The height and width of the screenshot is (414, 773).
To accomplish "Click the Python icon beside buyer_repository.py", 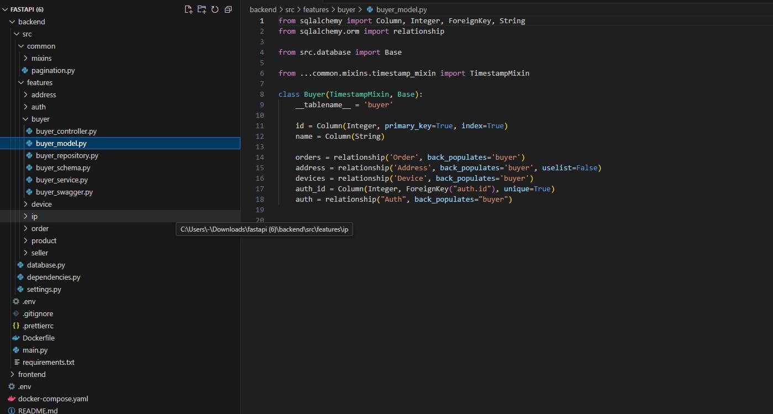I will (x=29, y=155).
